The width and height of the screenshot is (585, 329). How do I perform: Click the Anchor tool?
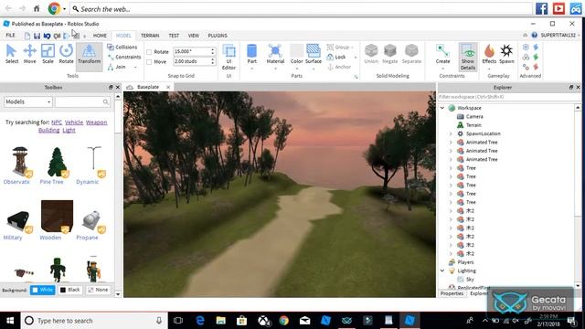(x=339, y=67)
